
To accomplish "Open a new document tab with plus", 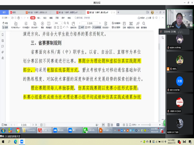I will click(x=118, y=12).
